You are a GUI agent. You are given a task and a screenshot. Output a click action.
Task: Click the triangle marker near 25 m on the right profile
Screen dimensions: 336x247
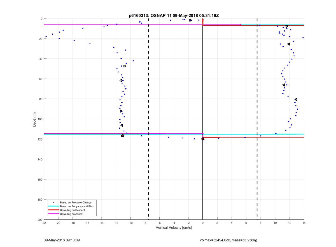pyautogui.click(x=289, y=44)
